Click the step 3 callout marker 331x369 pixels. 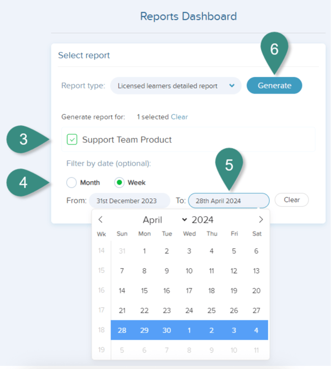[24, 139]
